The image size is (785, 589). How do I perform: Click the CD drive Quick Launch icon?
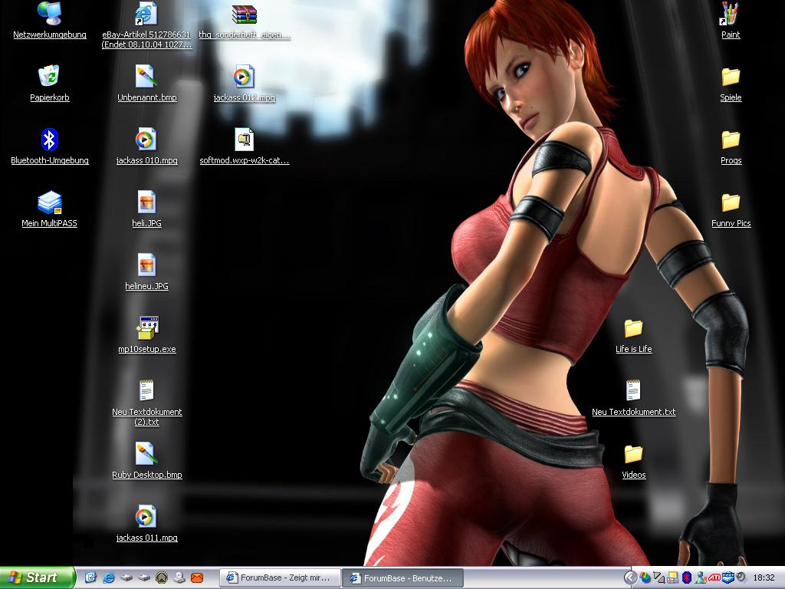pos(179,577)
